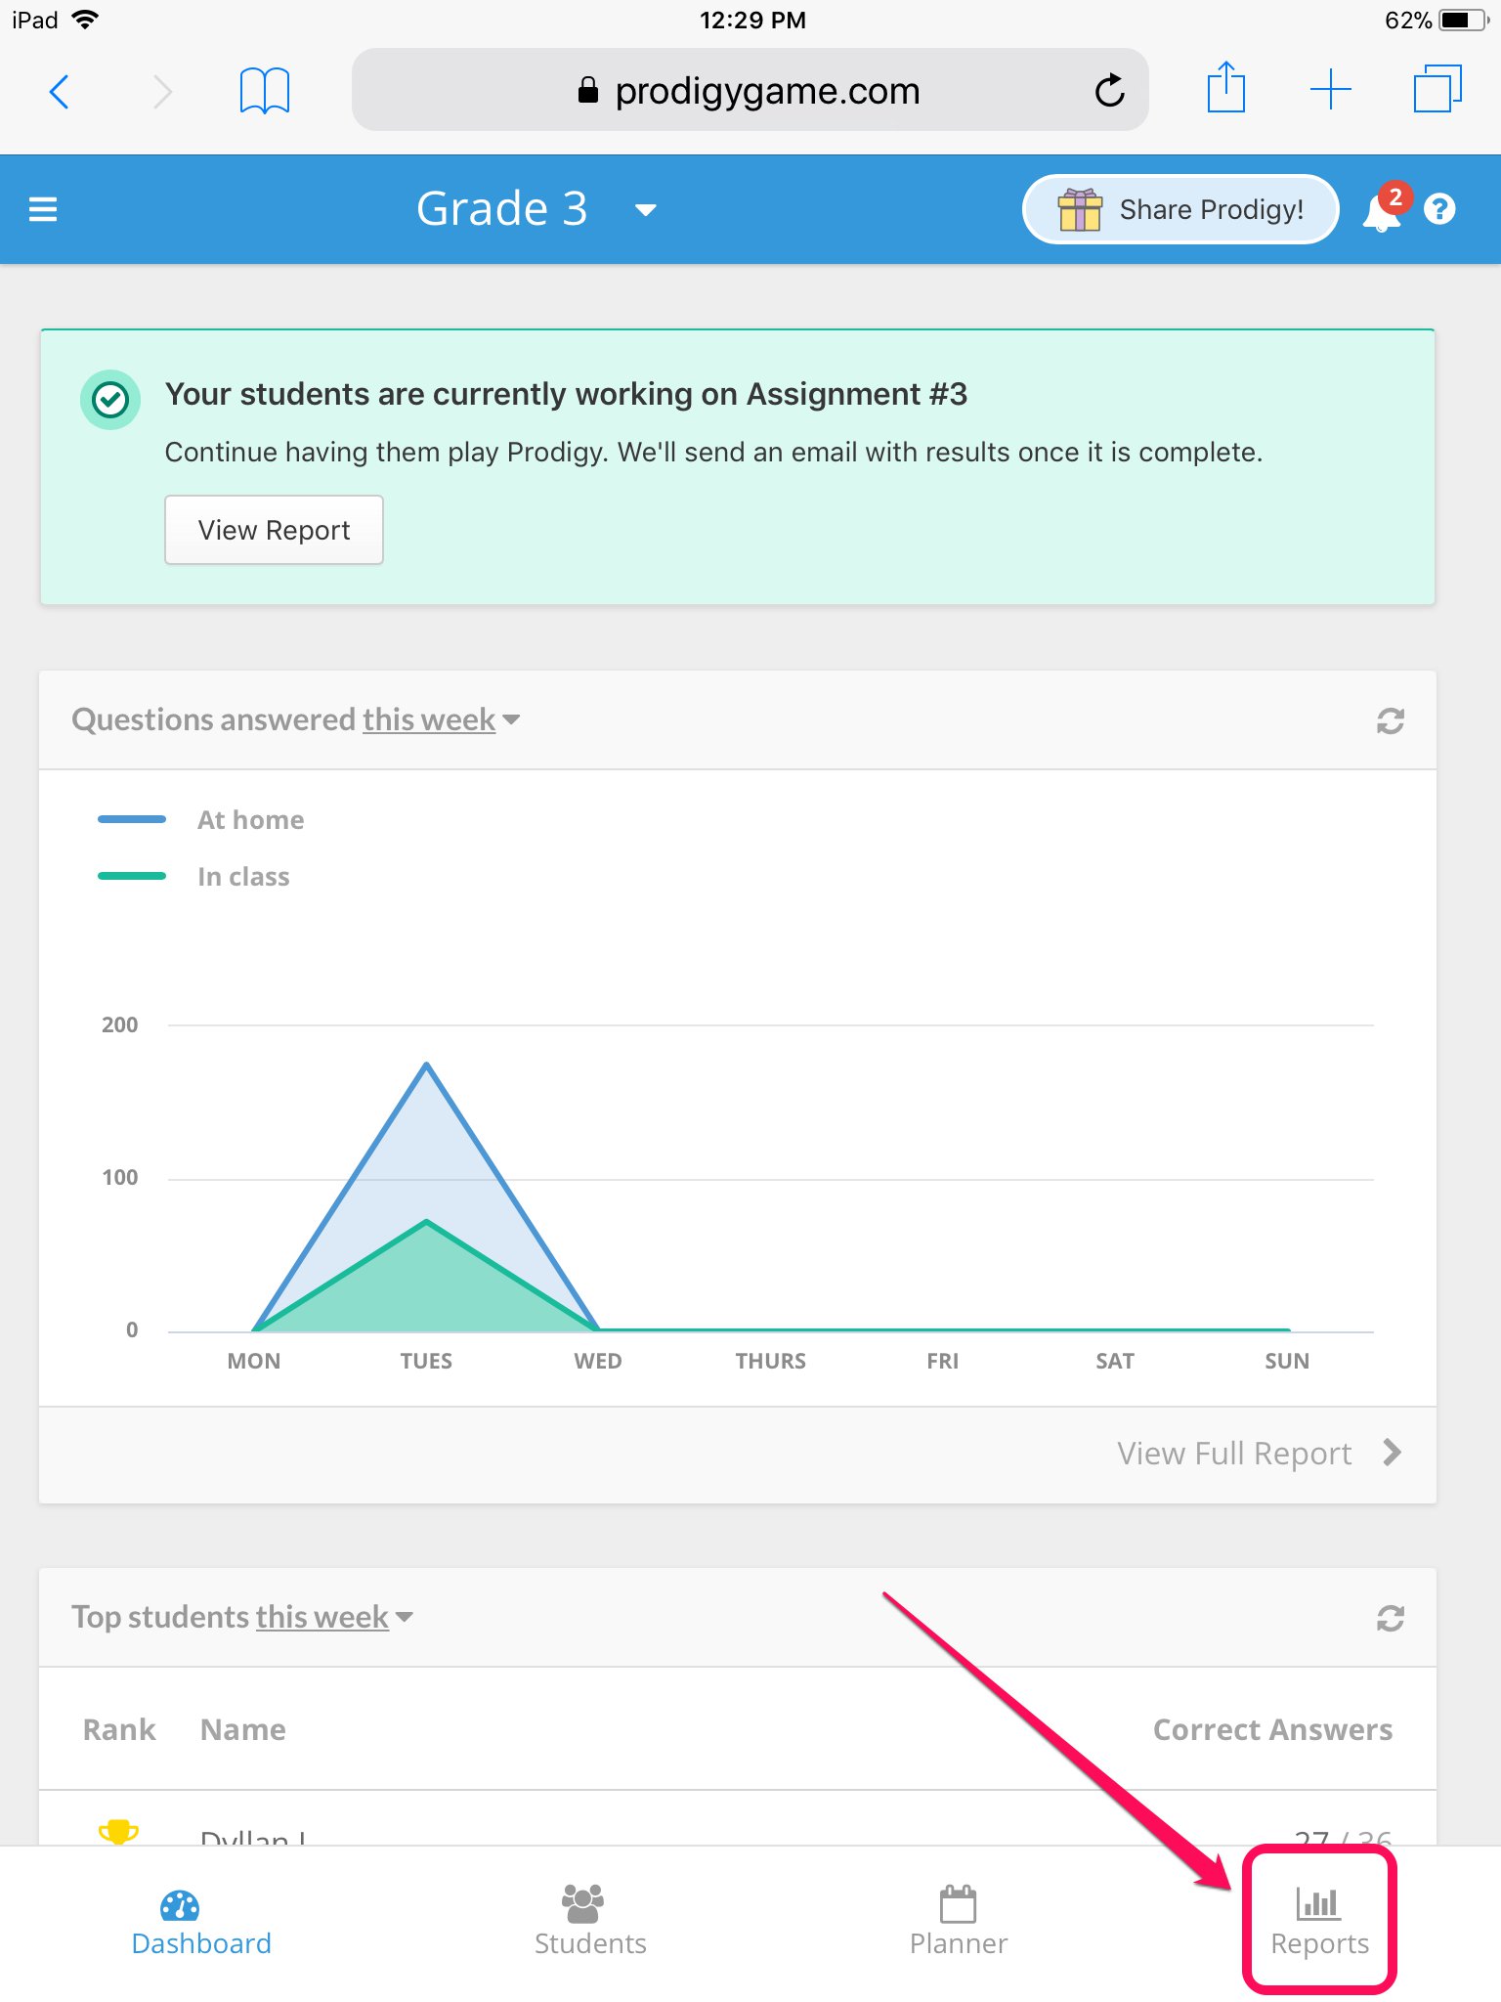Switch to the Students tab
The height and width of the screenshot is (2002, 1501).
[x=589, y=1923]
